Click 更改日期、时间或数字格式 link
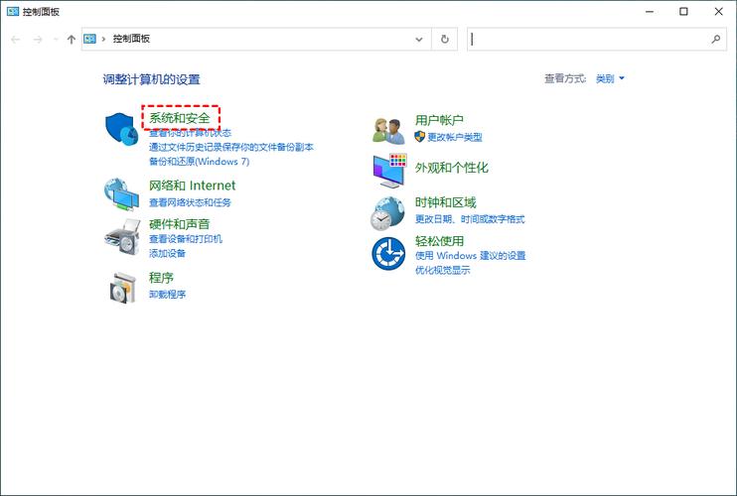The image size is (737, 496). tap(470, 219)
